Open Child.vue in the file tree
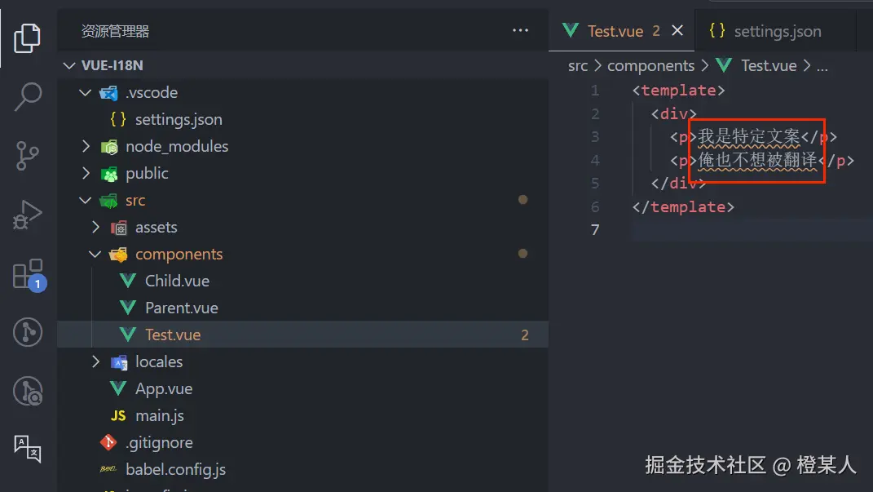Image resolution: width=873 pixels, height=492 pixels. (177, 281)
